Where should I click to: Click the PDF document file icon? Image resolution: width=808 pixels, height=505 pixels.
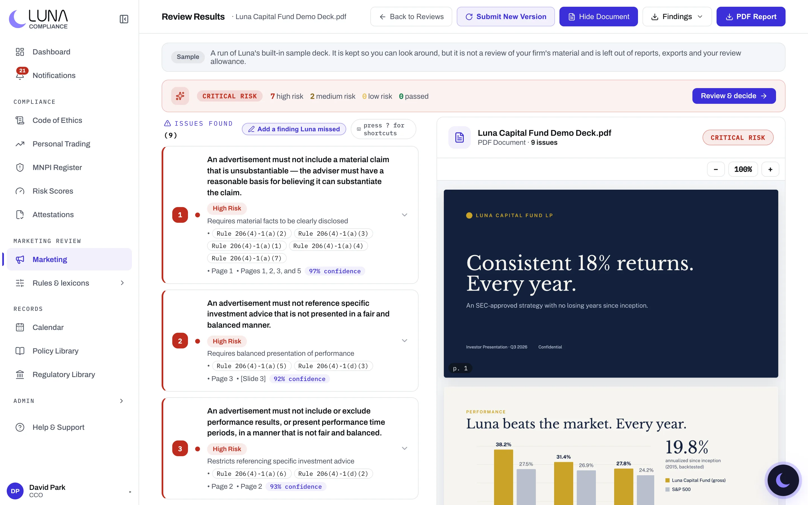[x=460, y=137]
